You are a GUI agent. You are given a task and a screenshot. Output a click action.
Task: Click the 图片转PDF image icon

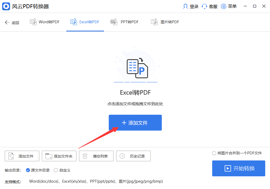tap(154, 22)
